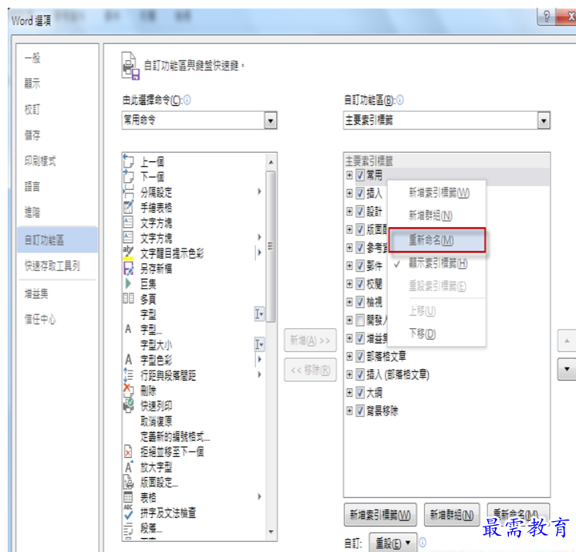
Task: Select the 手繪表格 command icon
Action: click(128, 207)
